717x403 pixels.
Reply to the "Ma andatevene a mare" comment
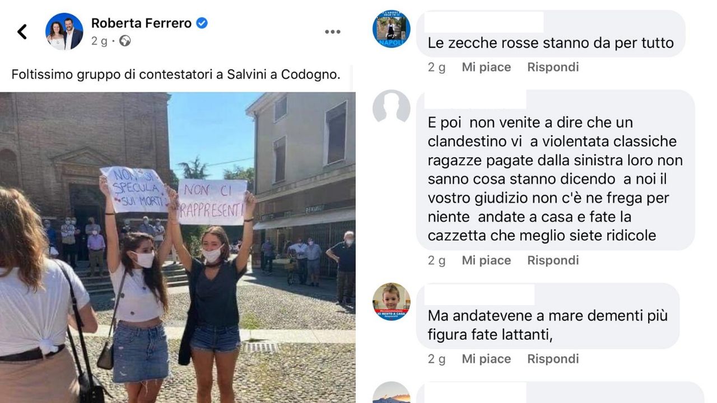tap(553, 359)
